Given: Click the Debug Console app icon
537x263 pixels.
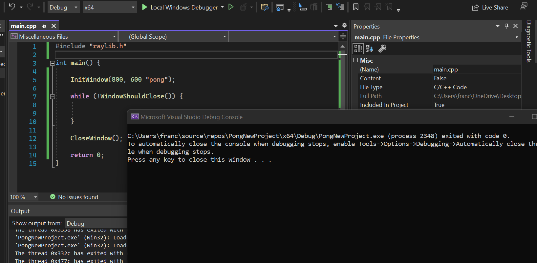Looking at the screenshot, I should pyautogui.click(x=135, y=117).
